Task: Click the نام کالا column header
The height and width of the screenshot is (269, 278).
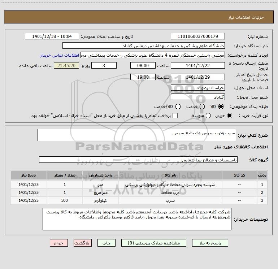Action: point(170,175)
